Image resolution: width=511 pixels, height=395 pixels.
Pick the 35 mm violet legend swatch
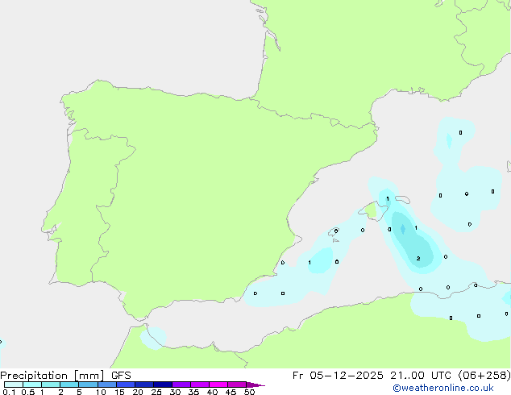coord(200,385)
